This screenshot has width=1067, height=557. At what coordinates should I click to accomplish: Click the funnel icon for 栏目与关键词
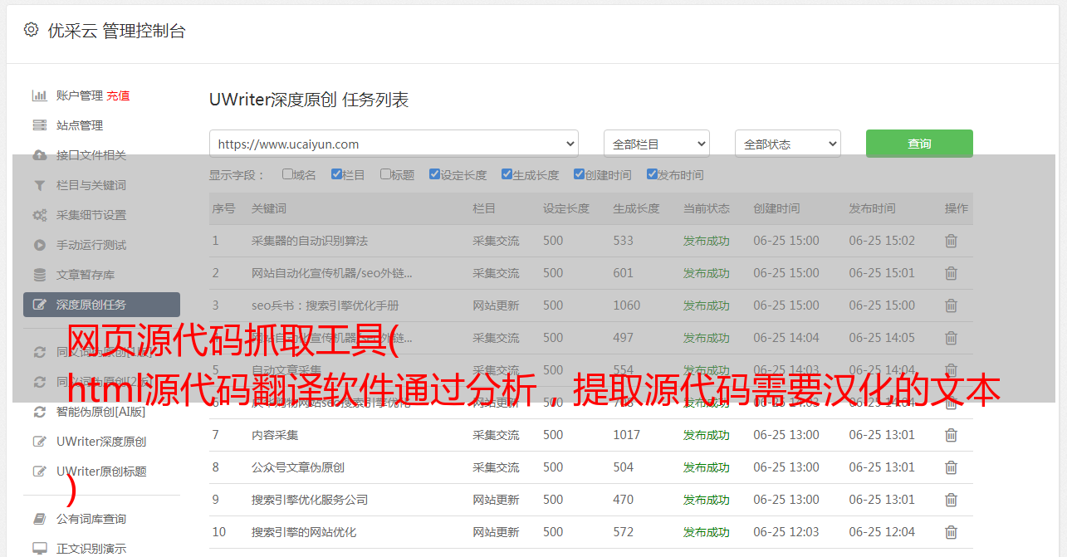pos(39,185)
